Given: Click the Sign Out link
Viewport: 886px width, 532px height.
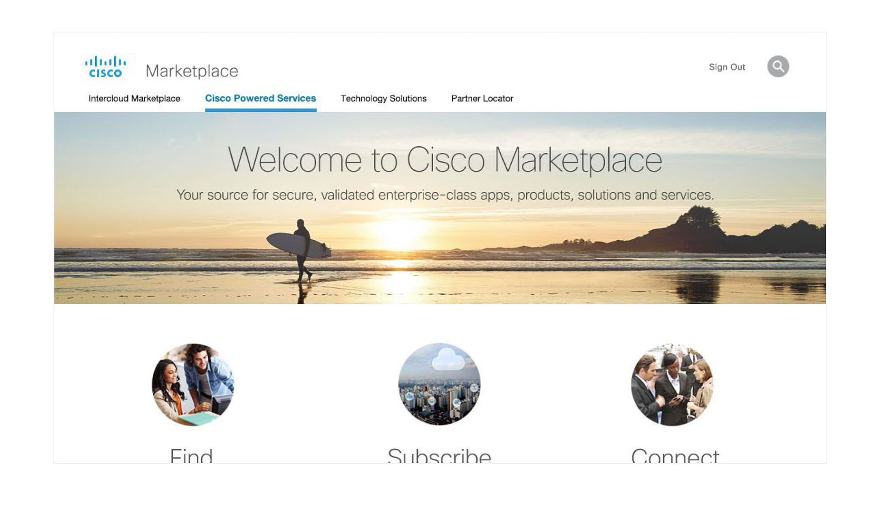Looking at the screenshot, I should [727, 67].
